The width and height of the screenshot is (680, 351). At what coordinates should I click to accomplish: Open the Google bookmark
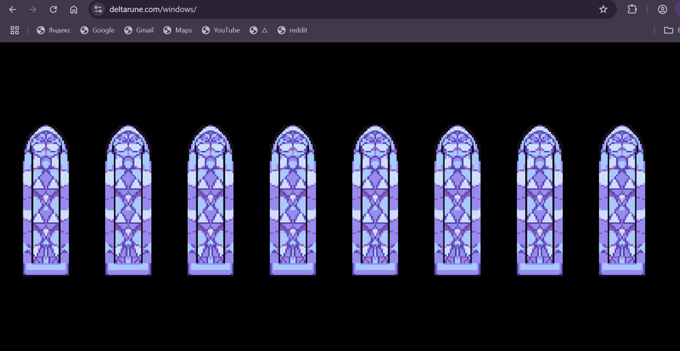click(97, 30)
